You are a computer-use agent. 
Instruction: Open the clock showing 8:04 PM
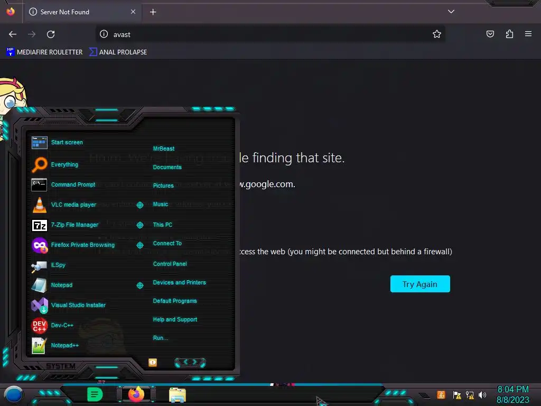[x=512, y=394]
